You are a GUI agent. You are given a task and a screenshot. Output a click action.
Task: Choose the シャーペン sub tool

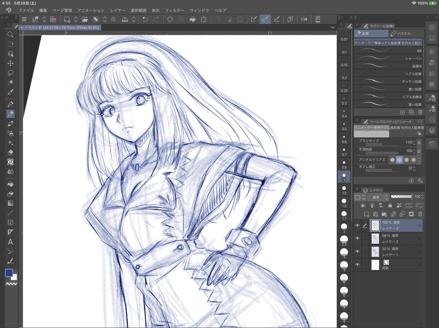388,58
